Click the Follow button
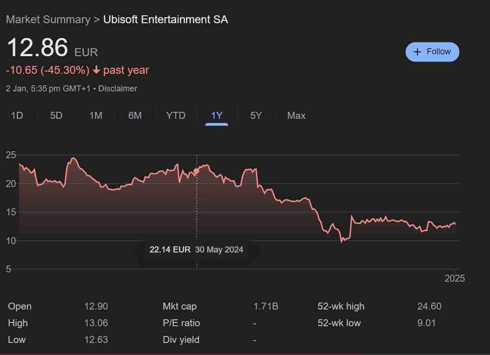The height and width of the screenshot is (355, 490). point(432,52)
